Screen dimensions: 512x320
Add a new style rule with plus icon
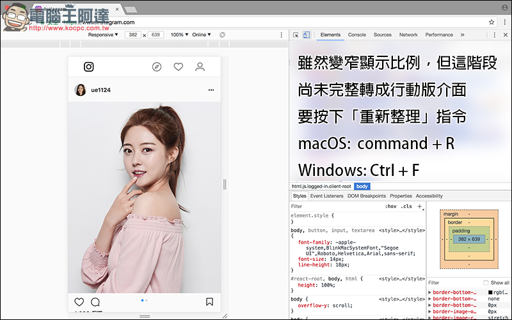pos(420,206)
